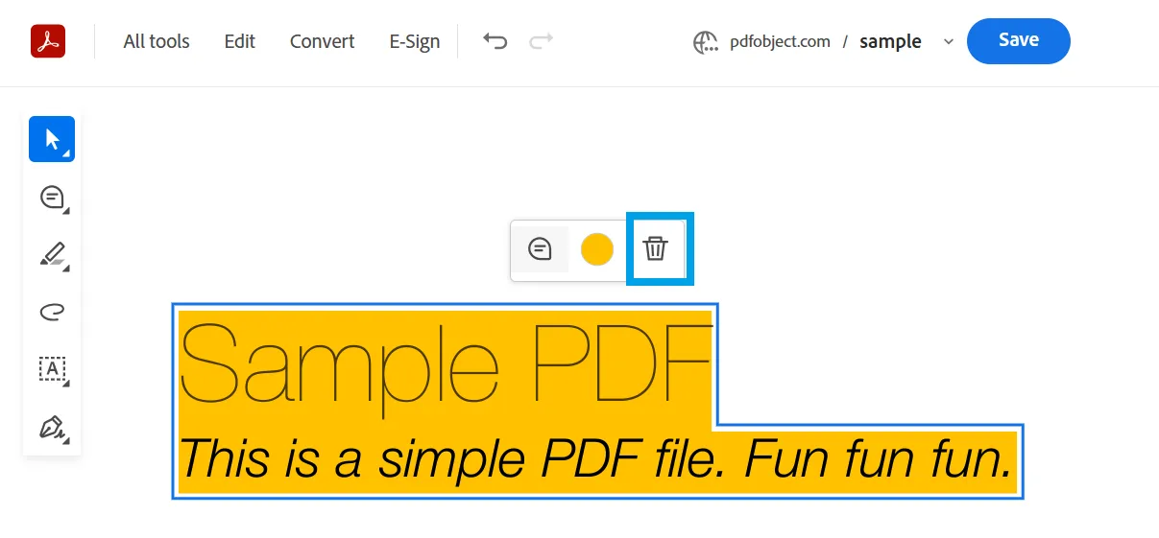This screenshot has height=538, width=1159.
Task: Select the arrow selection tool
Action: [x=52, y=139]
